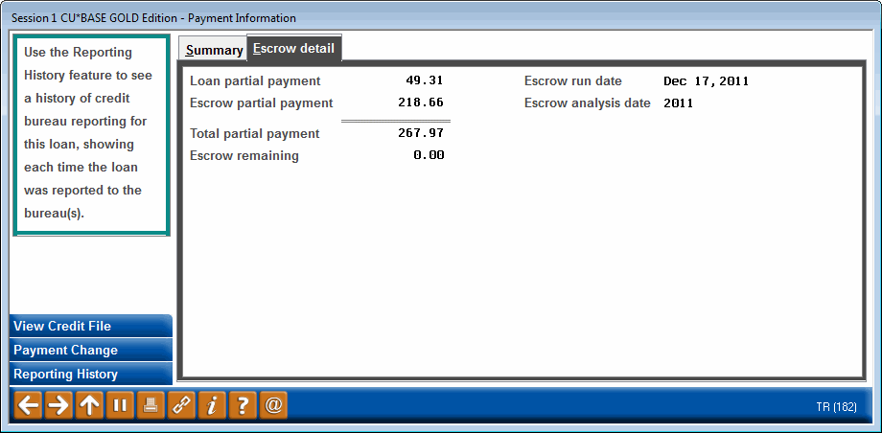882x433 pixels.
Task: Click the up arrow icon
Action: coord(89,405)
